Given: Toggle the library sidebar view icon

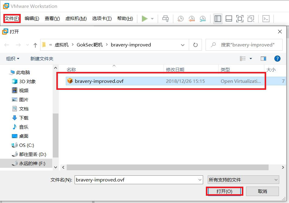Looking at the screenshot, I should (218, 19).
